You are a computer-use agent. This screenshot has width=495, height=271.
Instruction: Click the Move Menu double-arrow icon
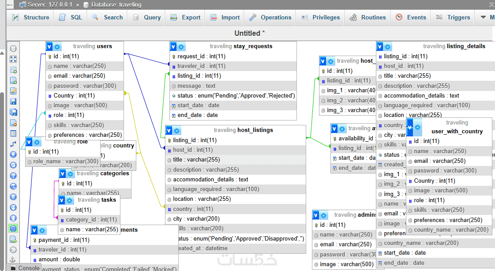(x=13, y=250)
